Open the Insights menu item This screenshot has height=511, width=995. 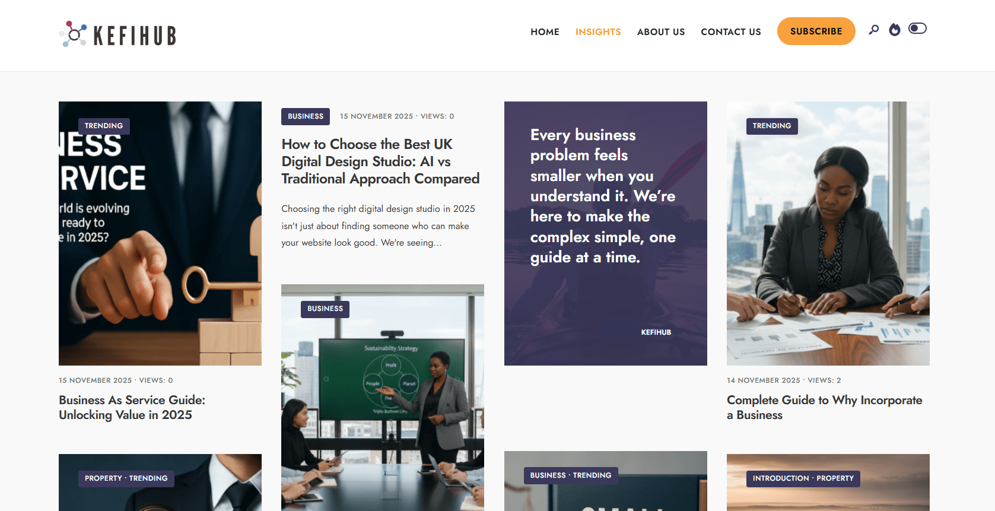tap(598, 32)
